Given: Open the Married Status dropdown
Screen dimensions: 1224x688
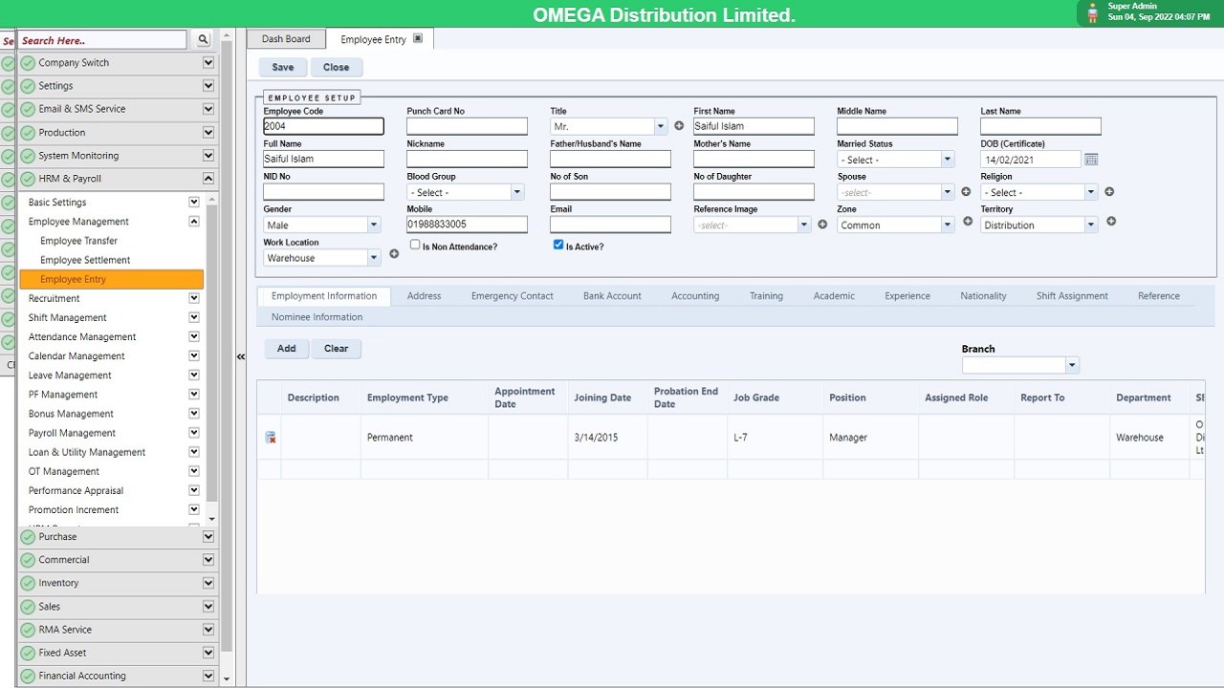Looking at the screenshot, I should click(948, 160).
